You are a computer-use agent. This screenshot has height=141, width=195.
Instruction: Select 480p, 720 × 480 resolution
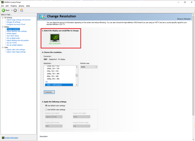[x=53, y=76]
